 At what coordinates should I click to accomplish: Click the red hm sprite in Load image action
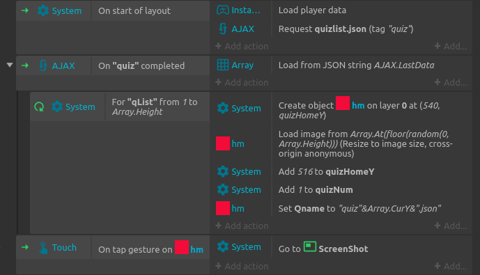(x=223, y=143)
